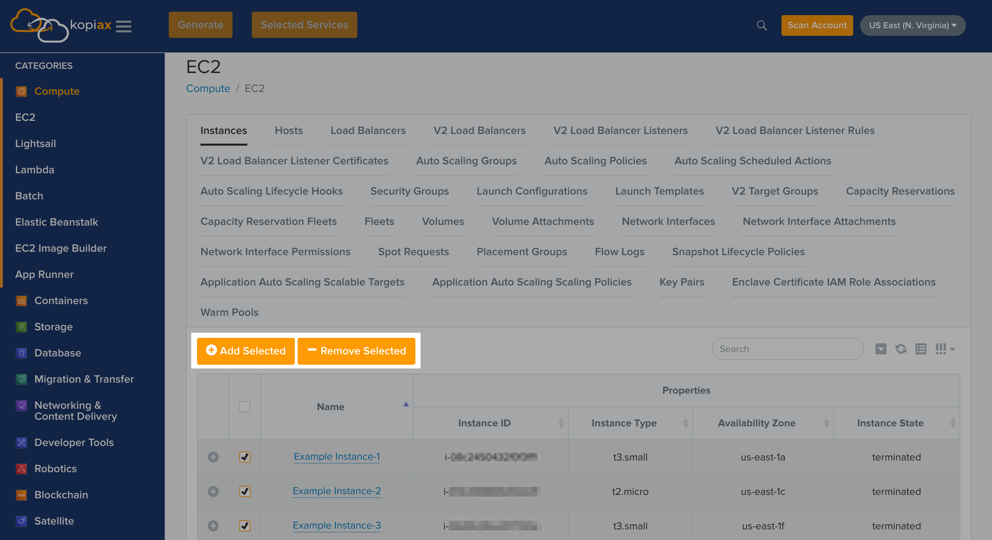Select Lightsail in the sidebar
Image resolution: width=992 pixels, height=540 pixels.
point(35,144)
